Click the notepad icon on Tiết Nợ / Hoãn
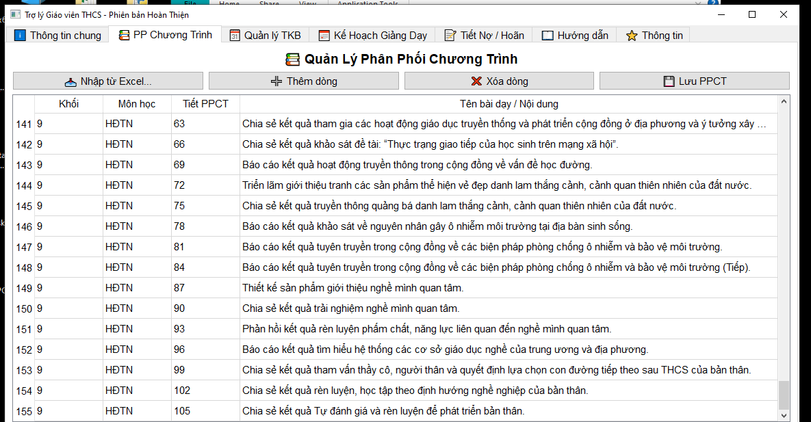The width and height of the screenshot is (811, 422). coord(450,36)
